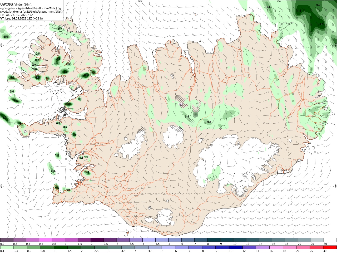The height and width of the screenshot is (253, 337).
Task: Pick the lilac swatch between 14 and 16, lower scale
Action: 263,247
